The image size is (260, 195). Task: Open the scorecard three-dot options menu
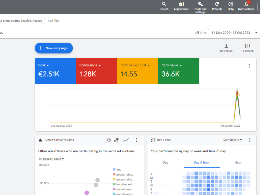[249, 66]
